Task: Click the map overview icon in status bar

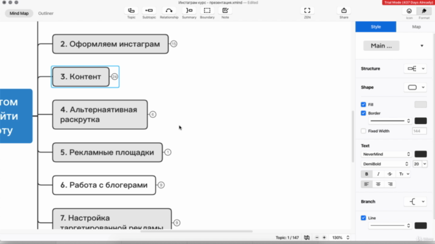Action: 307,238
